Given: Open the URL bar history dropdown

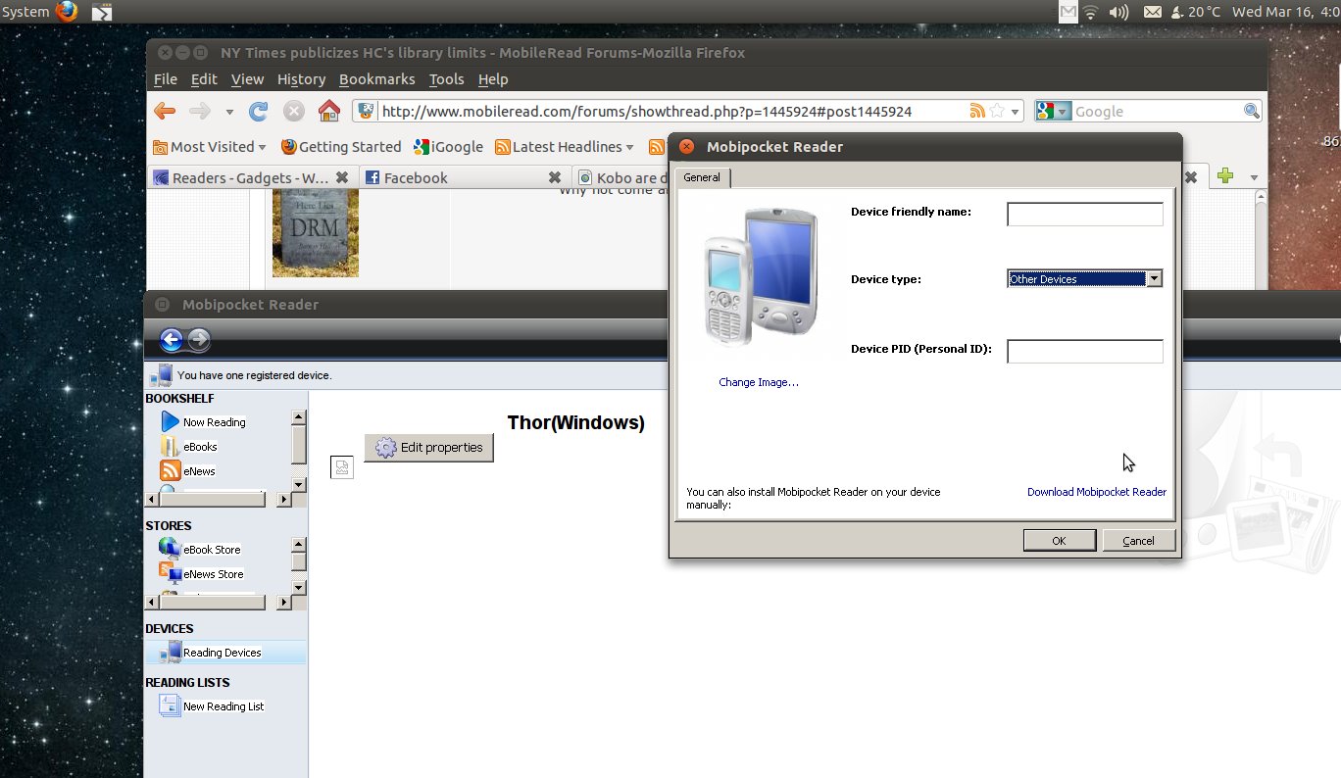Looking at the screenshot, I should tap(1016, 112).
